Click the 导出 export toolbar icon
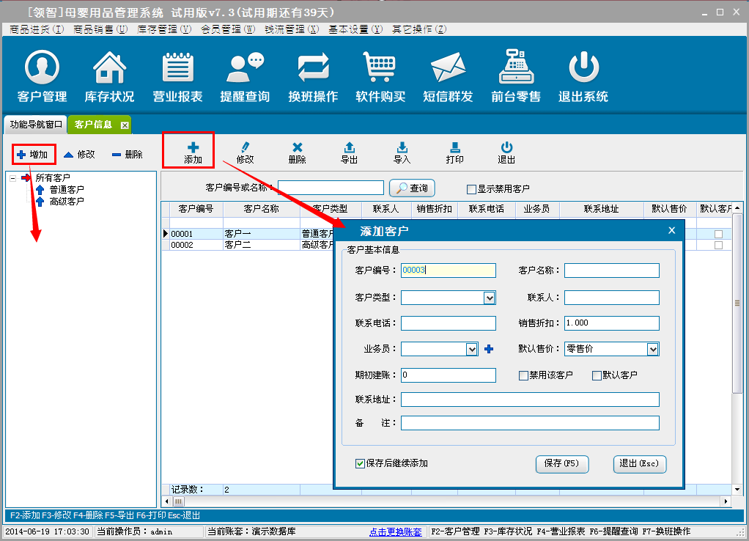 coord(350,152)
